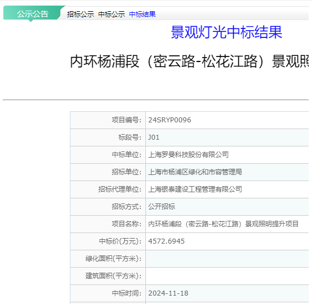This screenshot has width=312, height=304.
Task: Click the winning bidder 上海罗曼科技股份有限公司
Action: coord(188,155)
